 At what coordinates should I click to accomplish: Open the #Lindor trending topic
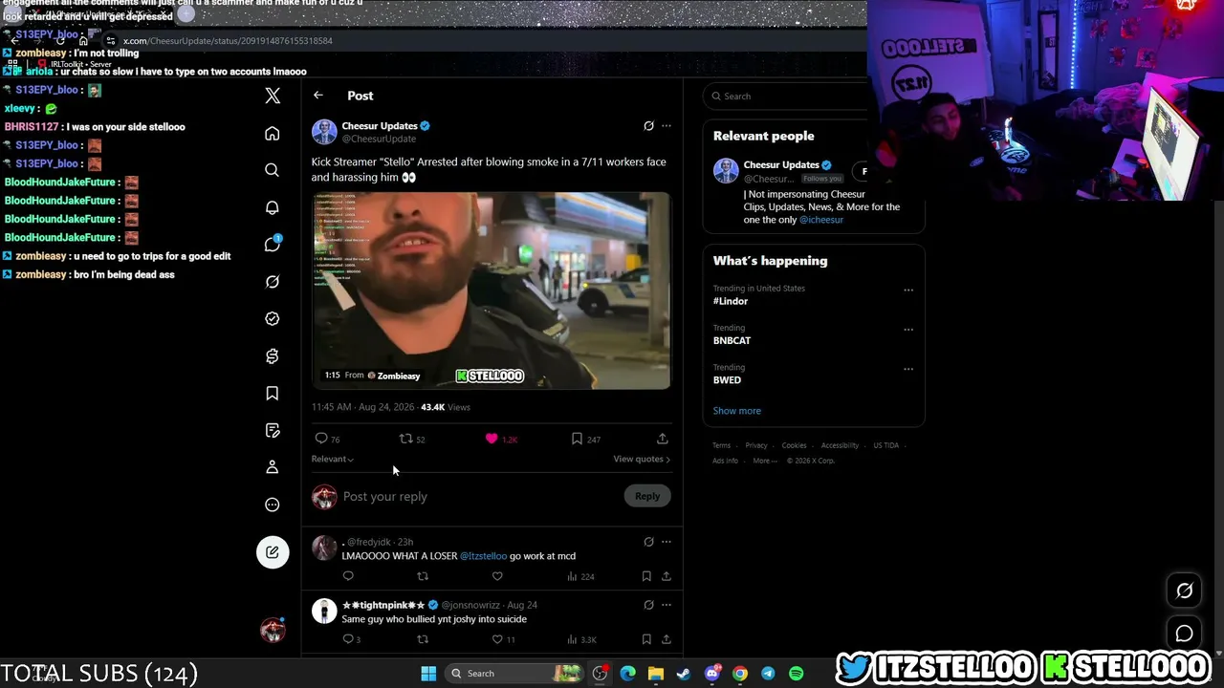[731, 301]
